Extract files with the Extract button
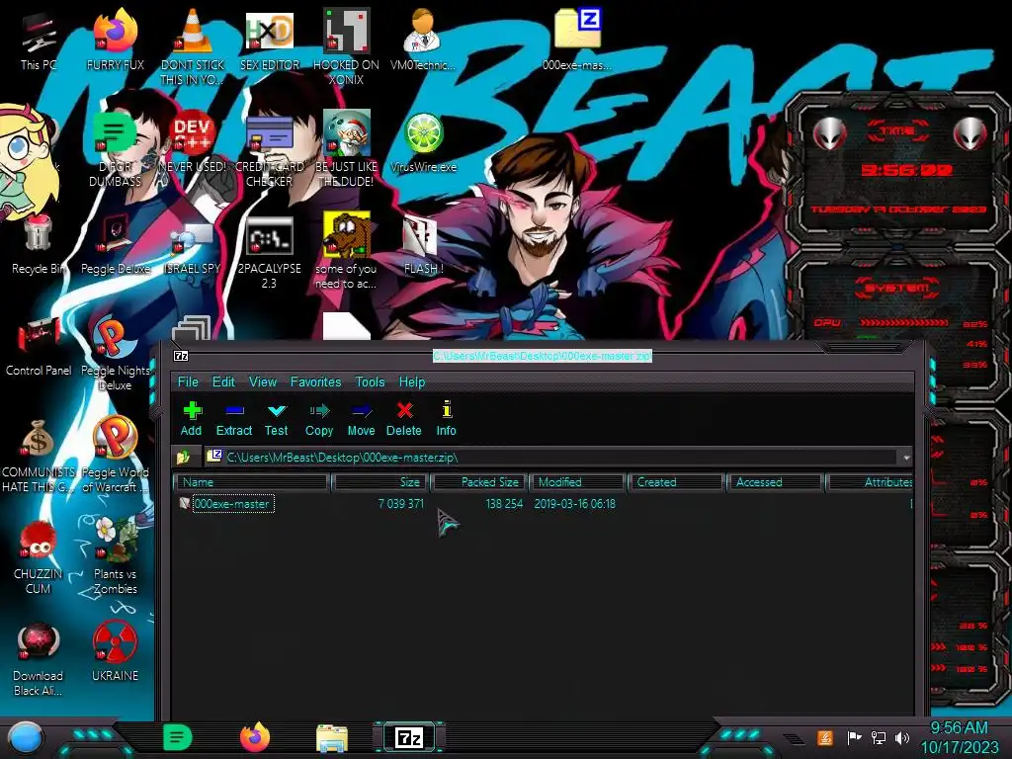Image resolution: width=1012 pixels, height=759 pixels. [233, 418]
